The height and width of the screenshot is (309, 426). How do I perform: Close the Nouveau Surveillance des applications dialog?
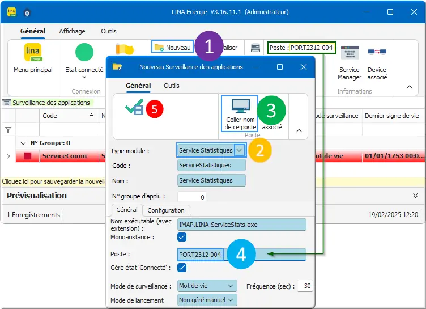pos(304,67)
